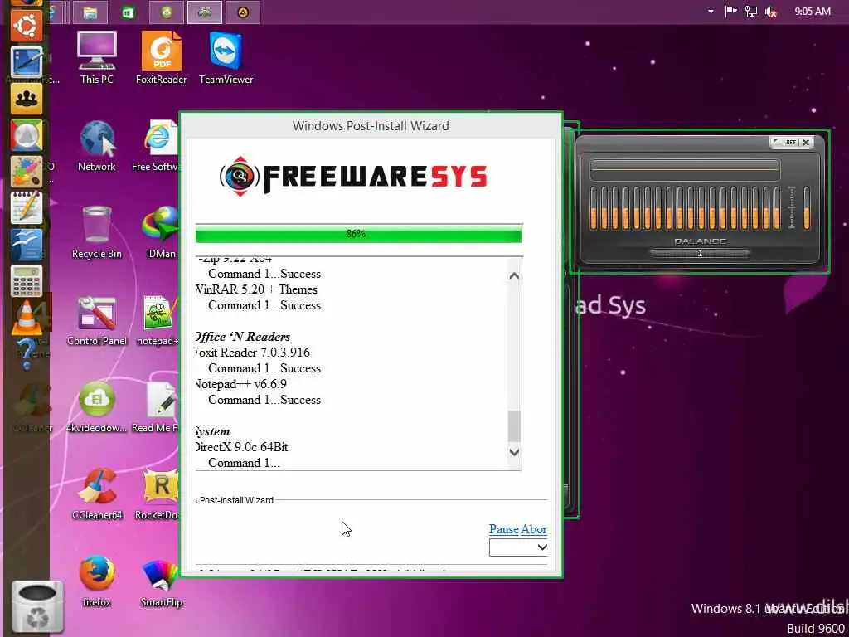849x637 pixels.
Task: Open the blue question mark help icon
Action: coord(26,353)
